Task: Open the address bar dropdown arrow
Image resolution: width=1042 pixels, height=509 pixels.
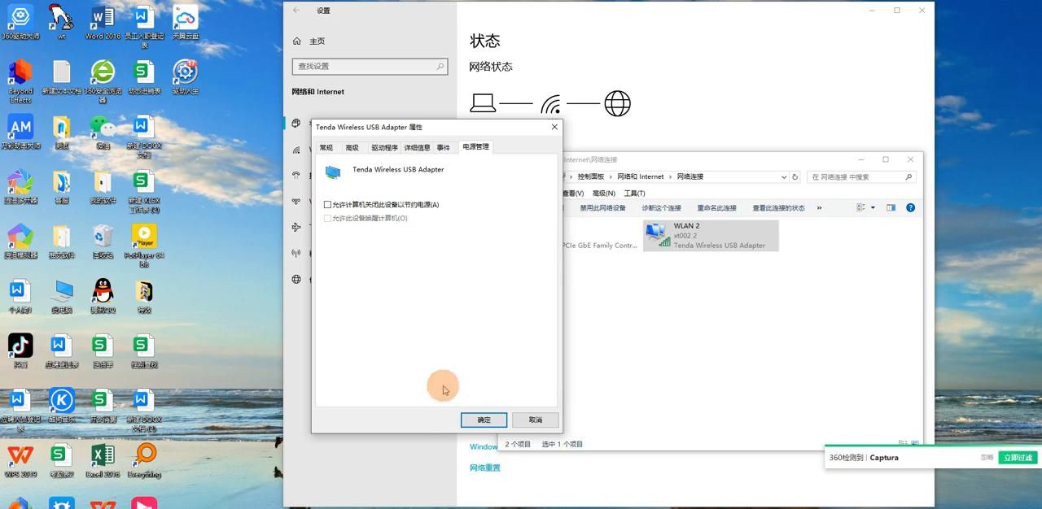Action: coord(783,176)
